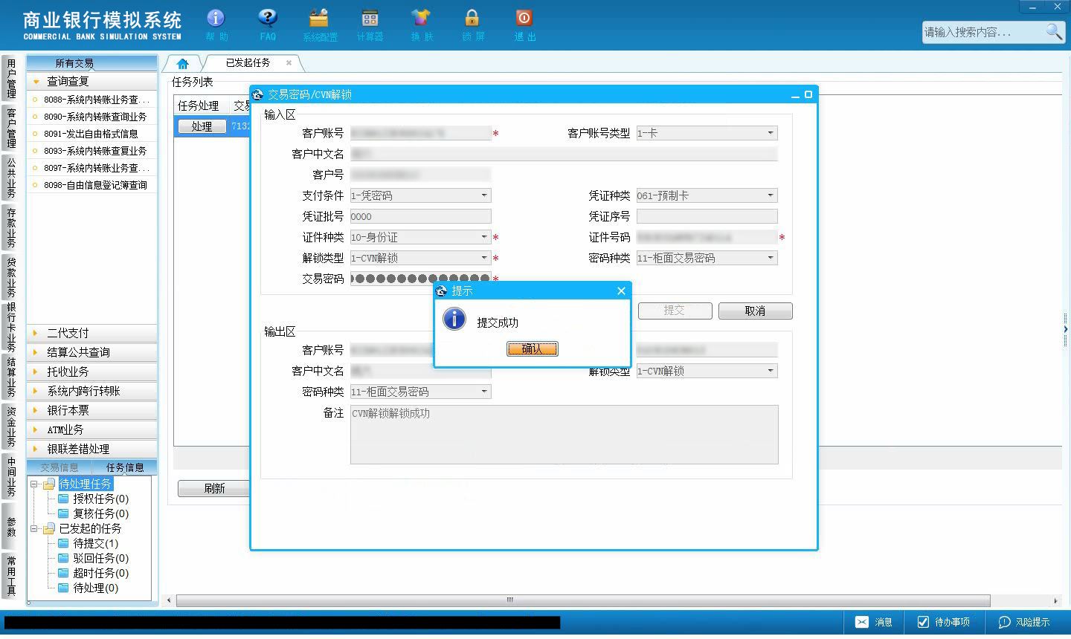Expand the 托收业务 section
The image size is (1071, 639).
92,372
